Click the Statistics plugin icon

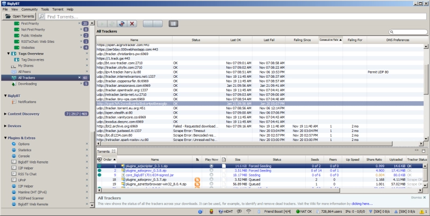[x=14, y=150]
